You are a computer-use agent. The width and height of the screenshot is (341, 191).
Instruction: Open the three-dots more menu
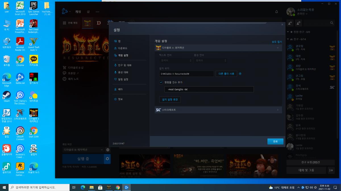tap(97, 12)
